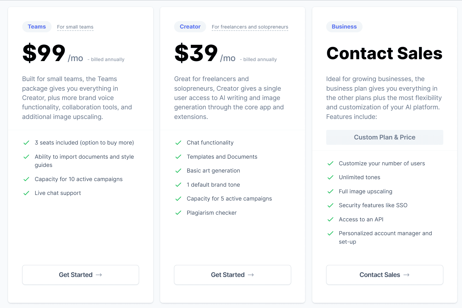The image size is (462, 308).
Task: Click the checkmark beside 'Security features like SSO'
Action: [330, 205]
